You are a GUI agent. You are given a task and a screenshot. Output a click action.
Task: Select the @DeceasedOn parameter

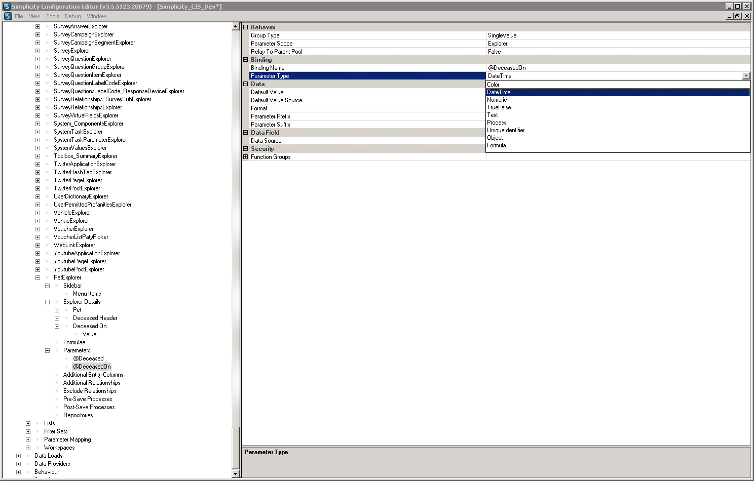point(92,367)
